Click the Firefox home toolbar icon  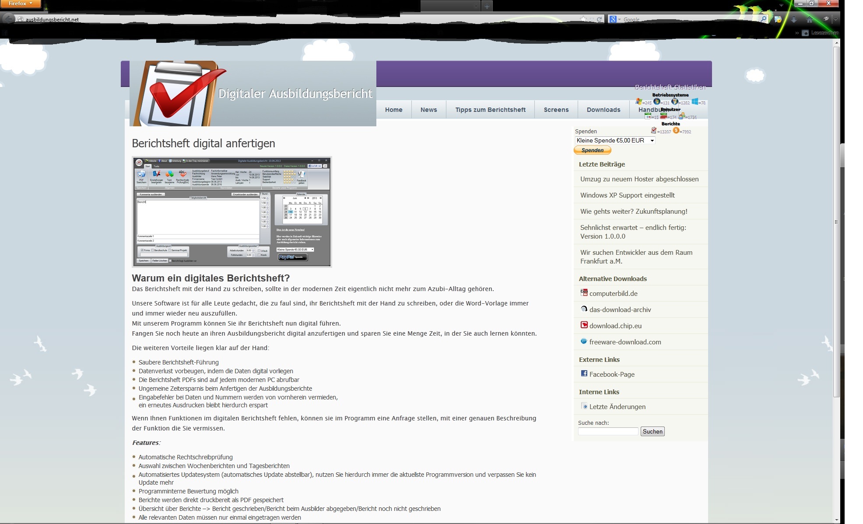point(809,19)
